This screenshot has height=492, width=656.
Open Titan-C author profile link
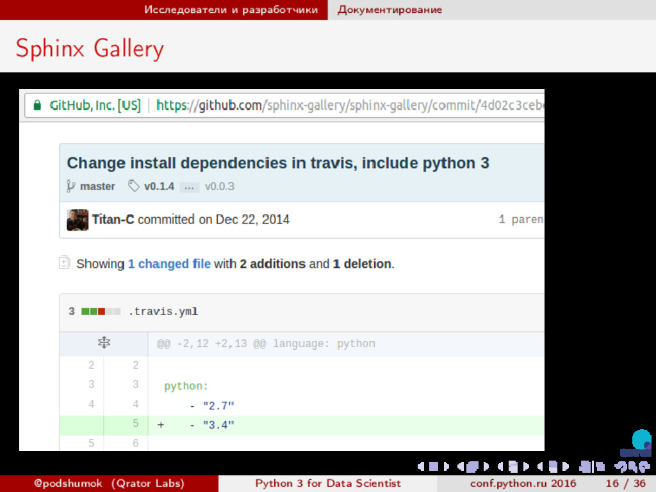113,219
